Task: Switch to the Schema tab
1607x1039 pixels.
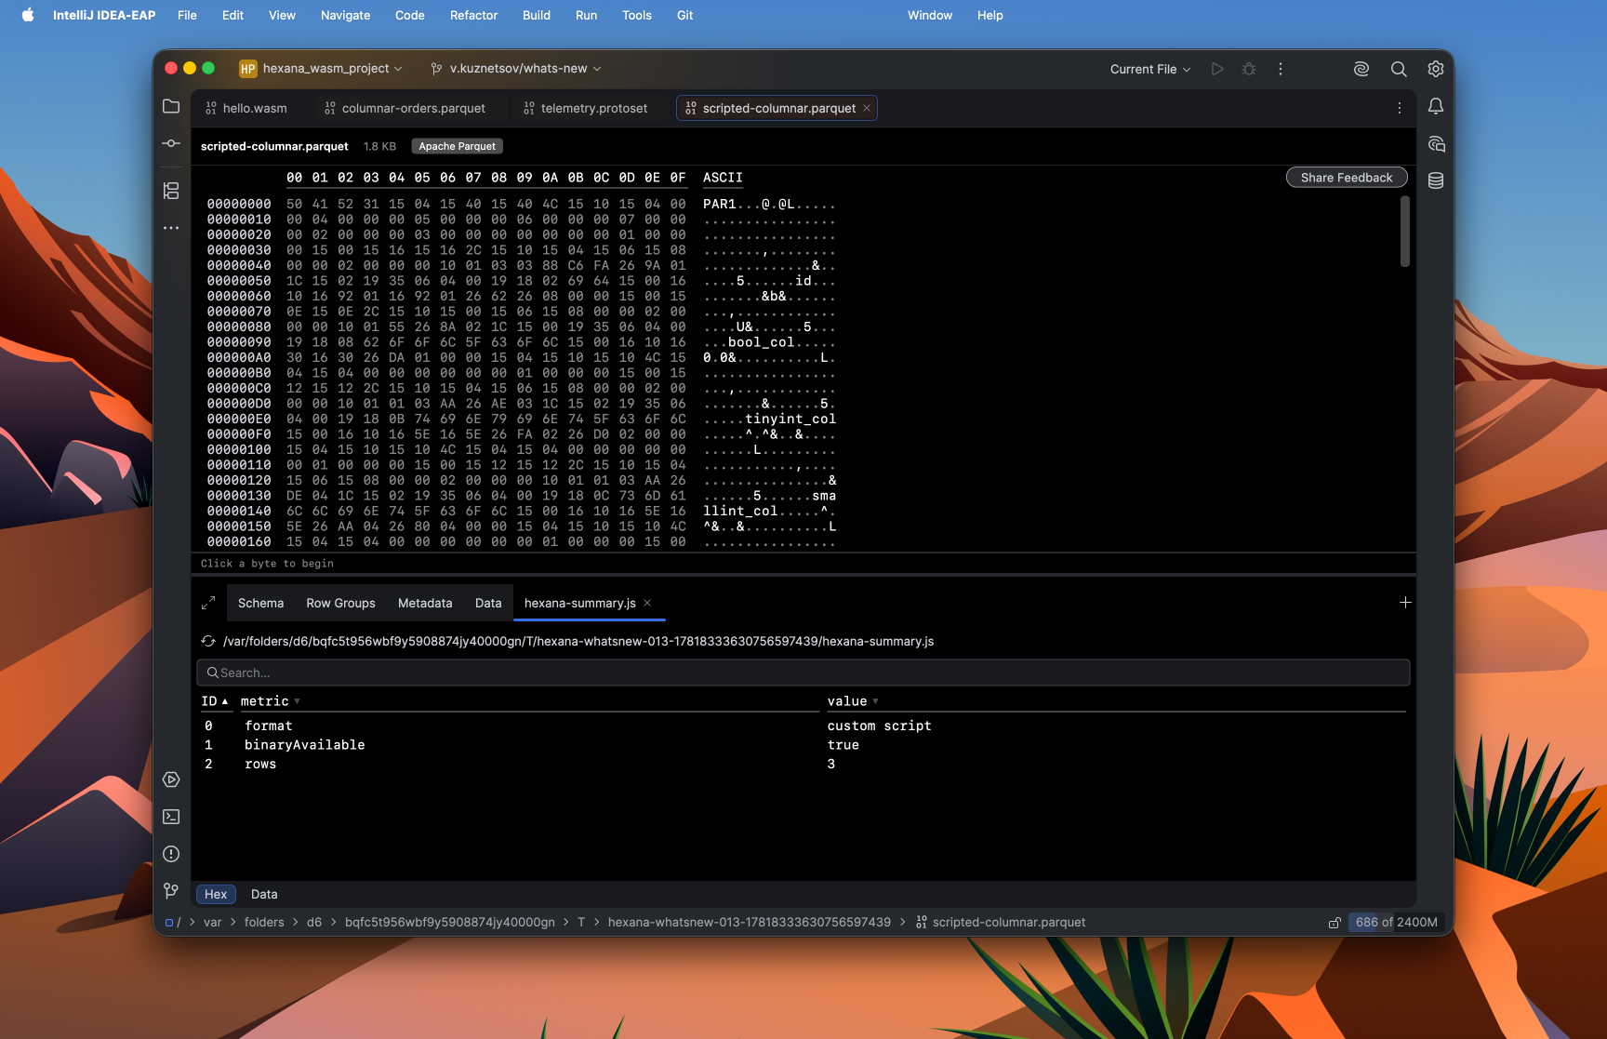Action: [260, 603]
